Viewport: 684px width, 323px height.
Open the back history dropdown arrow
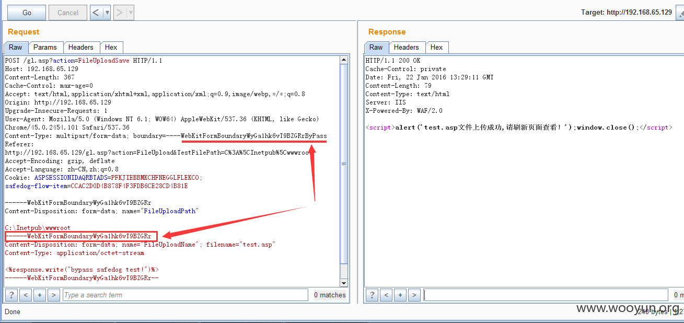[x=107, y=13]
